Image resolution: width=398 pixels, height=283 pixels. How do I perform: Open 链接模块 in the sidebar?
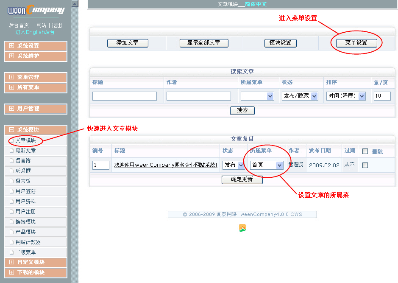click(x=36, y=221)
